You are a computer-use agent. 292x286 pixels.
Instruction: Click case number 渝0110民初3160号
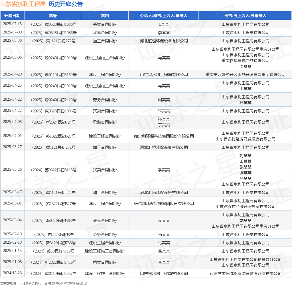[54, 75]
